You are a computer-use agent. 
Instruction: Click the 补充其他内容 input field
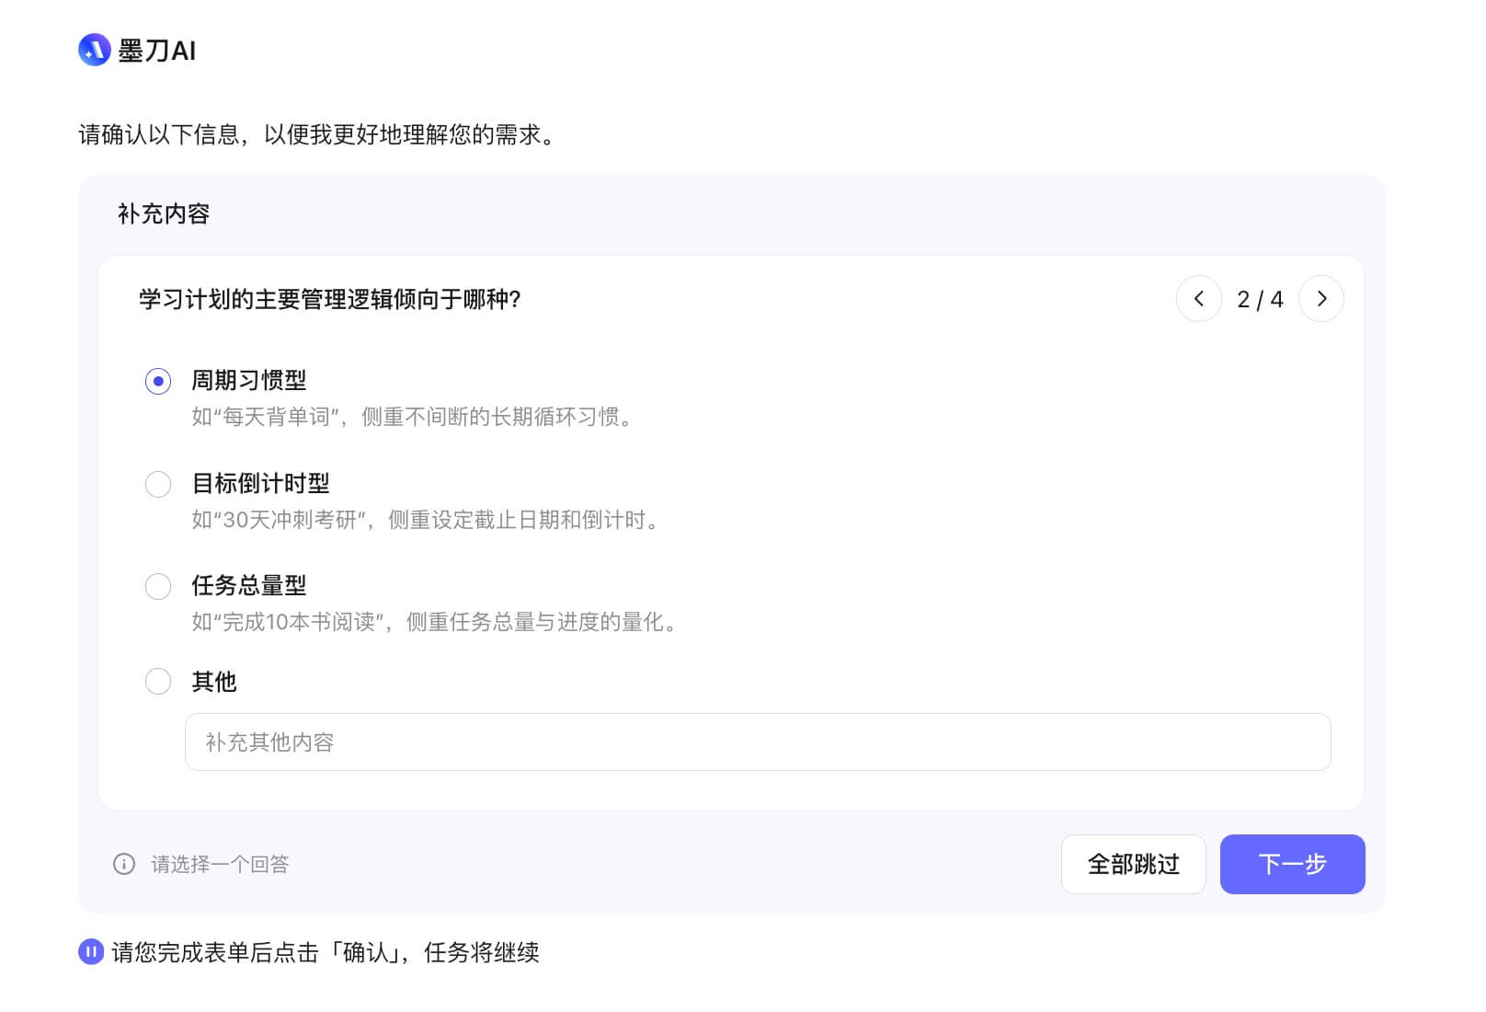click(758, 742)
